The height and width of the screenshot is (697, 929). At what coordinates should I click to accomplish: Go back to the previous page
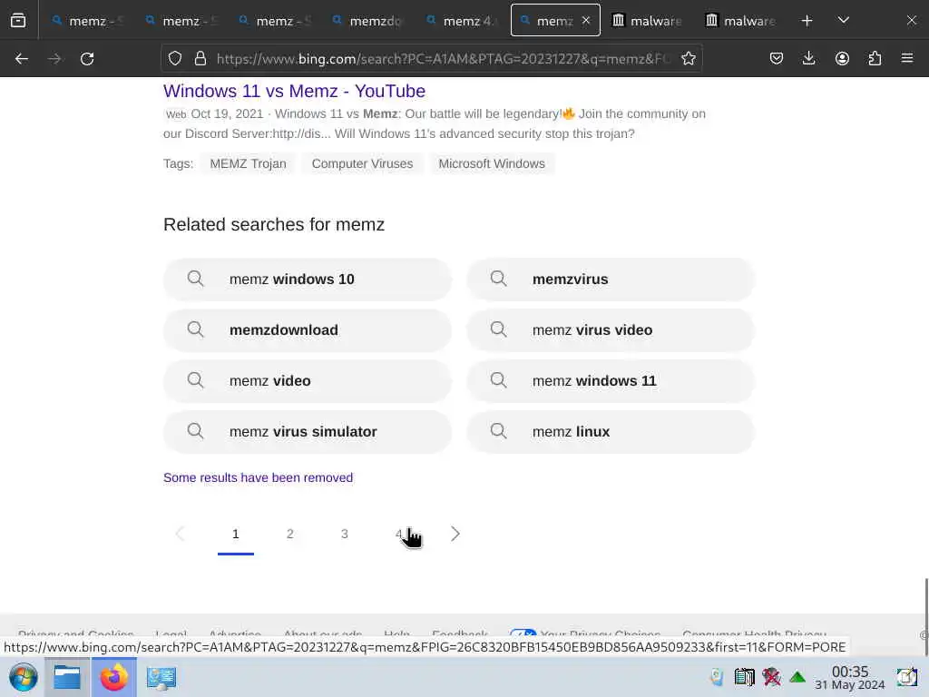(22, 59)
